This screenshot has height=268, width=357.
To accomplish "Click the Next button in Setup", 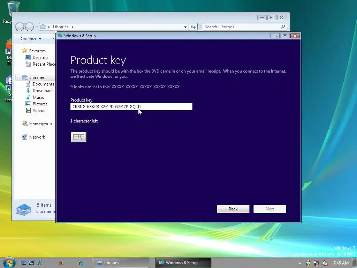I will [270, 209].
